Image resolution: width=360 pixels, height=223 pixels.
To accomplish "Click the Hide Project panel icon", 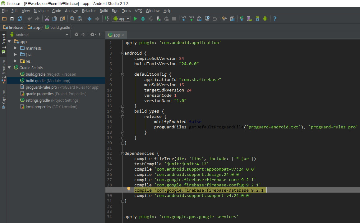I will pyautogui.click(x=101, y=34).
